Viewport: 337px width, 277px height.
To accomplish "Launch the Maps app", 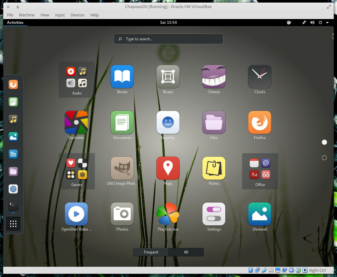I will (x=168, y=168).
